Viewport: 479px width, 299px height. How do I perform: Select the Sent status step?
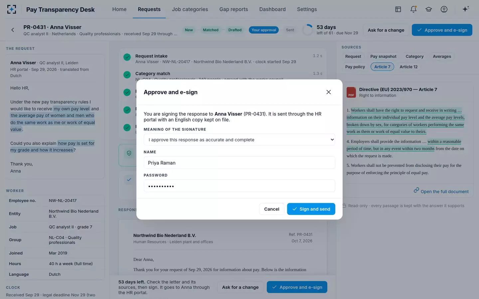click(290, 30)
